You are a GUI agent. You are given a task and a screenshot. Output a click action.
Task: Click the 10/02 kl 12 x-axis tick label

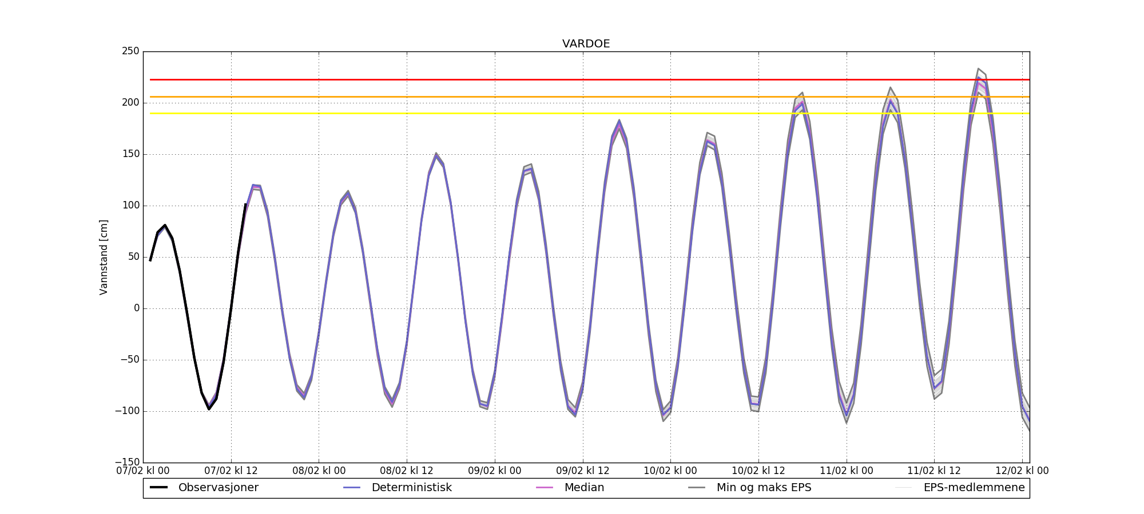(758, 471)
